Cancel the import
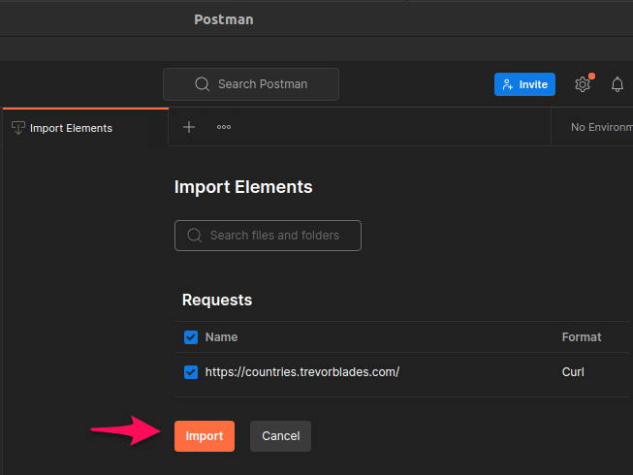The width and height of the screenshot is (633, 475). point(280,436)
